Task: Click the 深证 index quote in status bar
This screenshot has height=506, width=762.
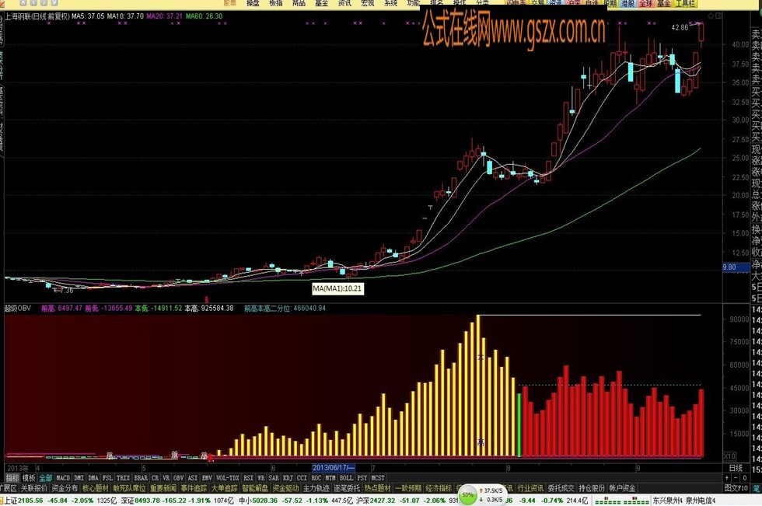Action: tap(177, 501)
